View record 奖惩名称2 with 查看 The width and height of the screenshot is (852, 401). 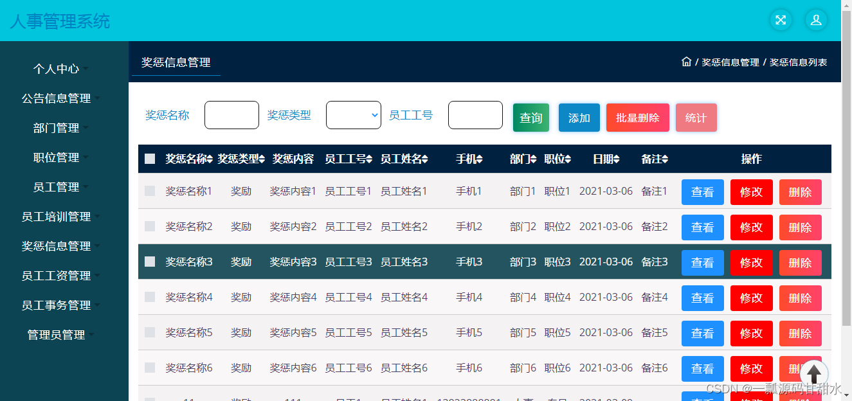tap(703, 227)
